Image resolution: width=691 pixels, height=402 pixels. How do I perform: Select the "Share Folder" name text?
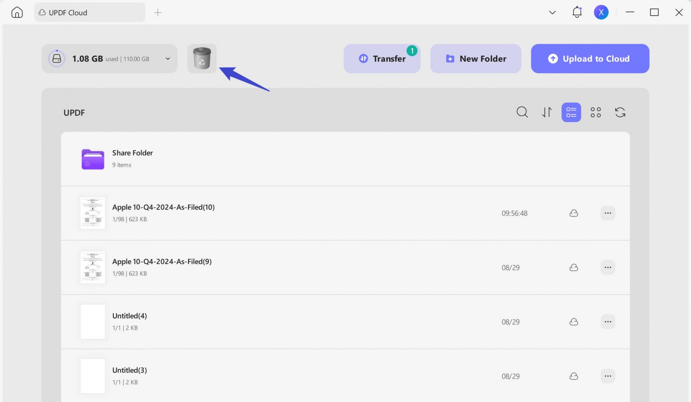pos(133,153)
